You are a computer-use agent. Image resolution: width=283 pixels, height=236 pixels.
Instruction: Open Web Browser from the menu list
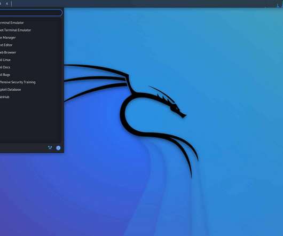(8, 52)
